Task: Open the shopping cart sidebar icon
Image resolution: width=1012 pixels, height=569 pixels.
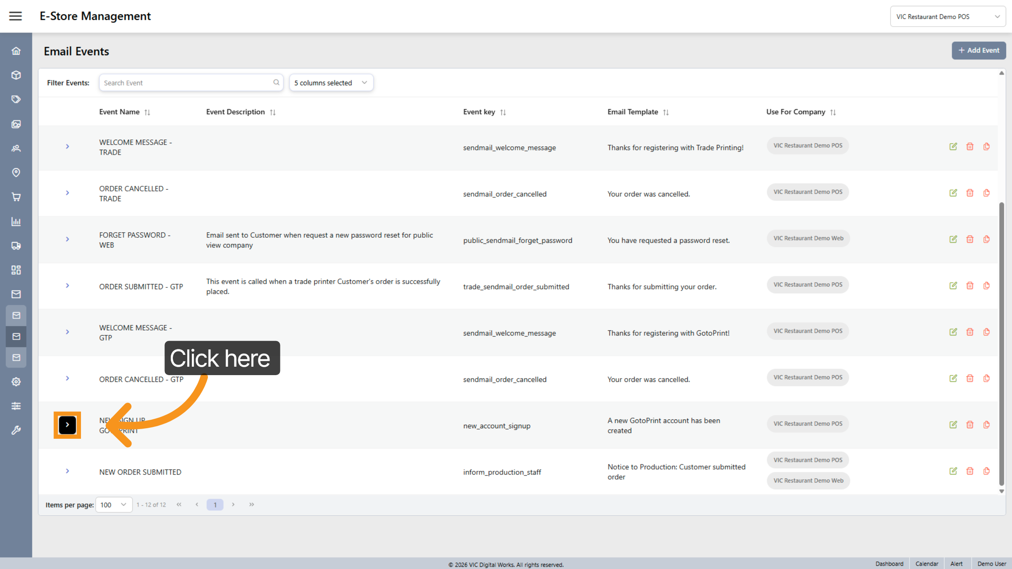Action: point(16,197)
